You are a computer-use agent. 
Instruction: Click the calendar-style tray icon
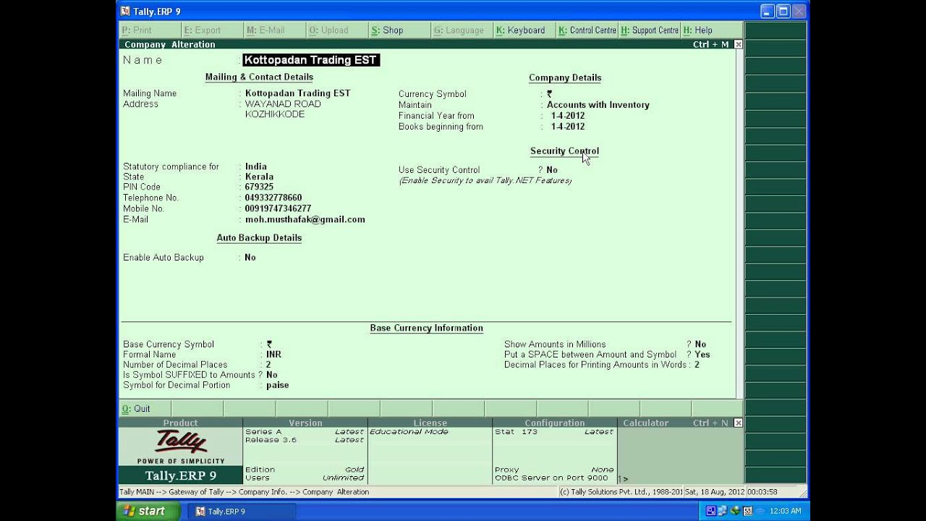[x=748, y=511]
